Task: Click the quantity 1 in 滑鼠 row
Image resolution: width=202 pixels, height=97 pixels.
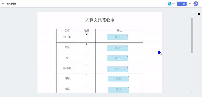Action: (x=87, y=86)
